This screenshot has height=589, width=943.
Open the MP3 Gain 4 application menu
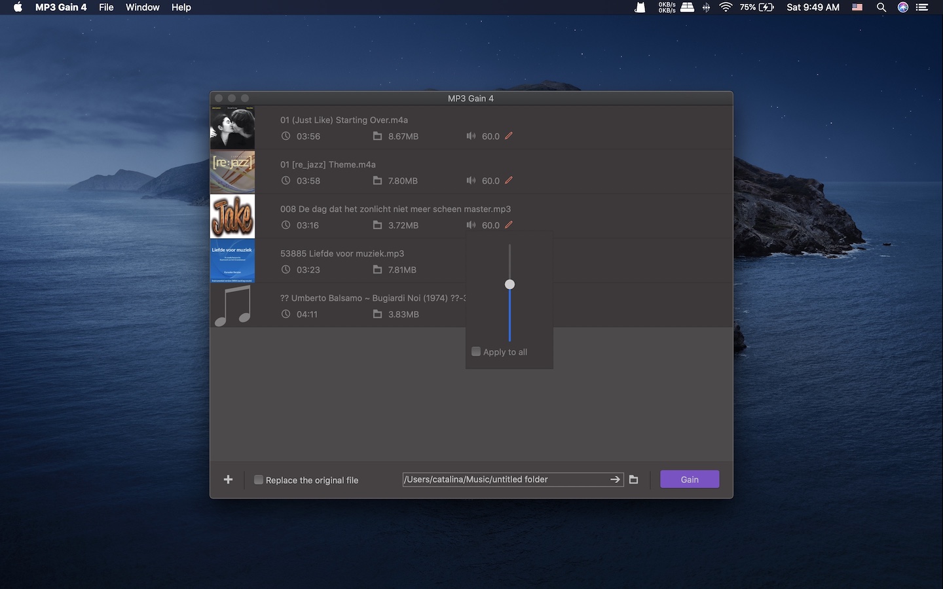61,7
